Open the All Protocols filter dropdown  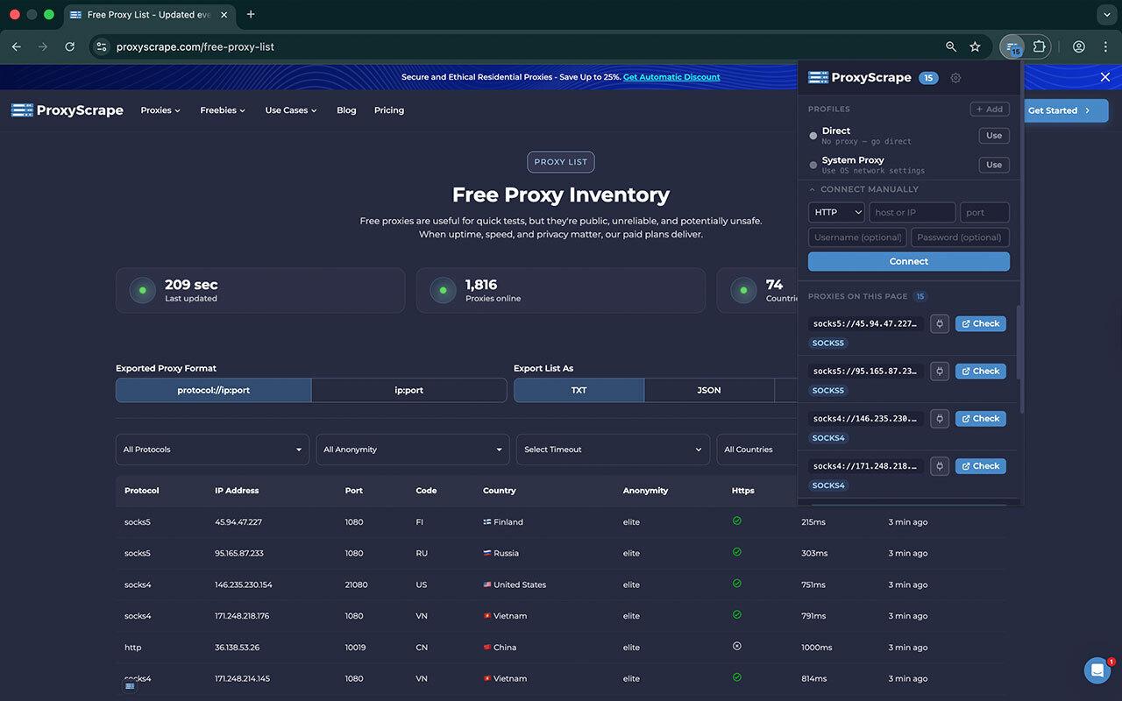click(x=212, y=450)
